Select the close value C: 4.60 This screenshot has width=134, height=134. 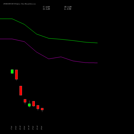pyautogui.click(x=46, y=7)
